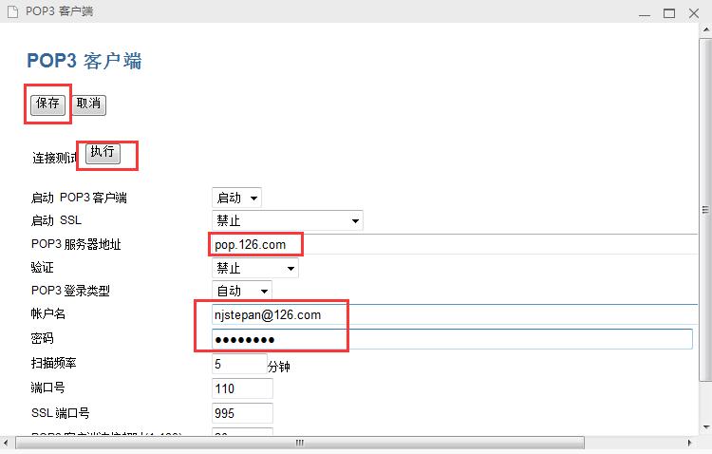Screen dimensions: 712x454
Task: Click the horizontal scrollbar left arrow
Action: pyautogui.click(x=6, y=443)
